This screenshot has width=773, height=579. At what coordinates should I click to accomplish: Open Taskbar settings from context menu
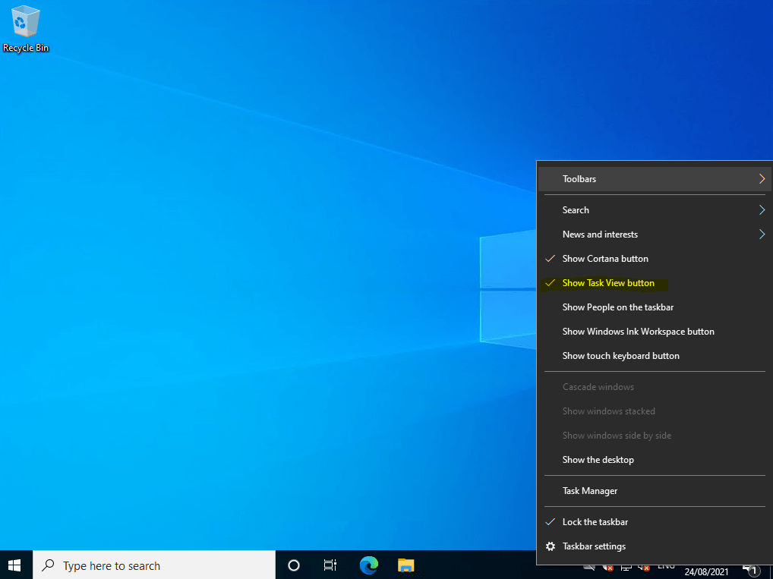[655, 546]
